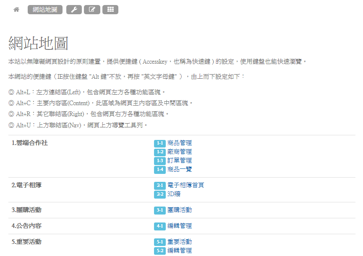Image resolution: width=363 pixels, height=256 pixels.
Task: Click 編輯管理 under 重要活動
Action: point(179,251)
